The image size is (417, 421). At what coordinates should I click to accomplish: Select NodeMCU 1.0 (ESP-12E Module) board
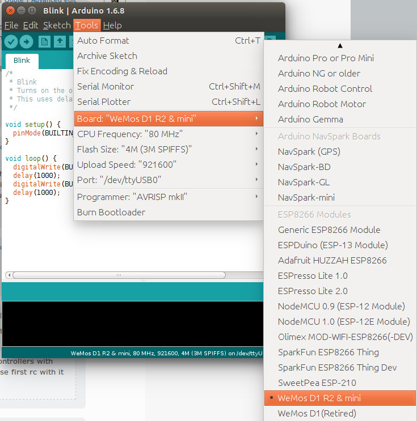(x=340, y=322)
